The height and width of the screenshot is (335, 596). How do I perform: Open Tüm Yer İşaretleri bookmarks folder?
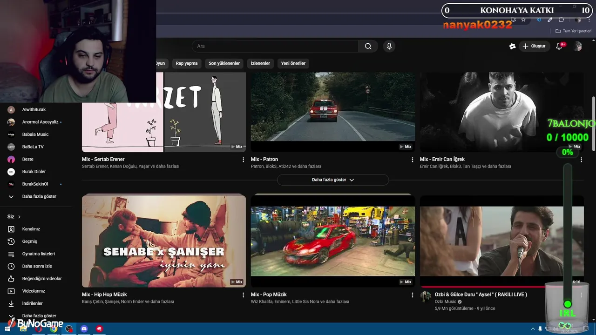click(574, 31)
